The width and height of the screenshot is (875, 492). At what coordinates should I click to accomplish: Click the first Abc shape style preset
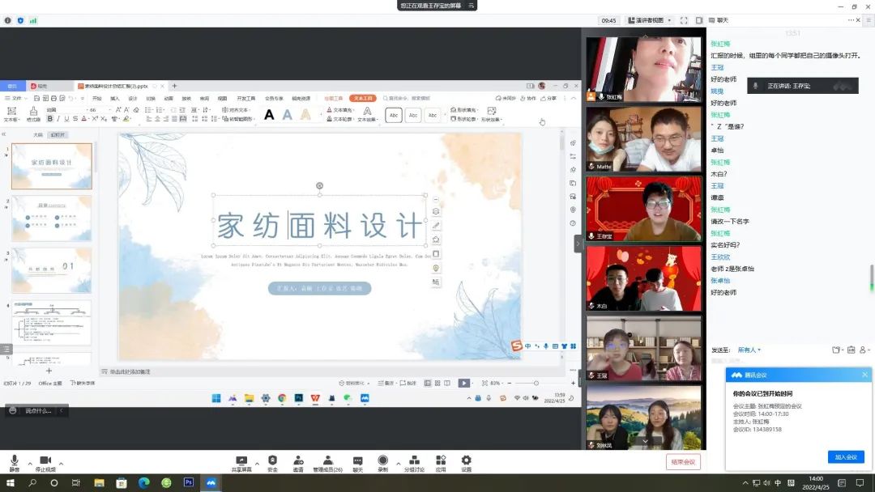394,116
